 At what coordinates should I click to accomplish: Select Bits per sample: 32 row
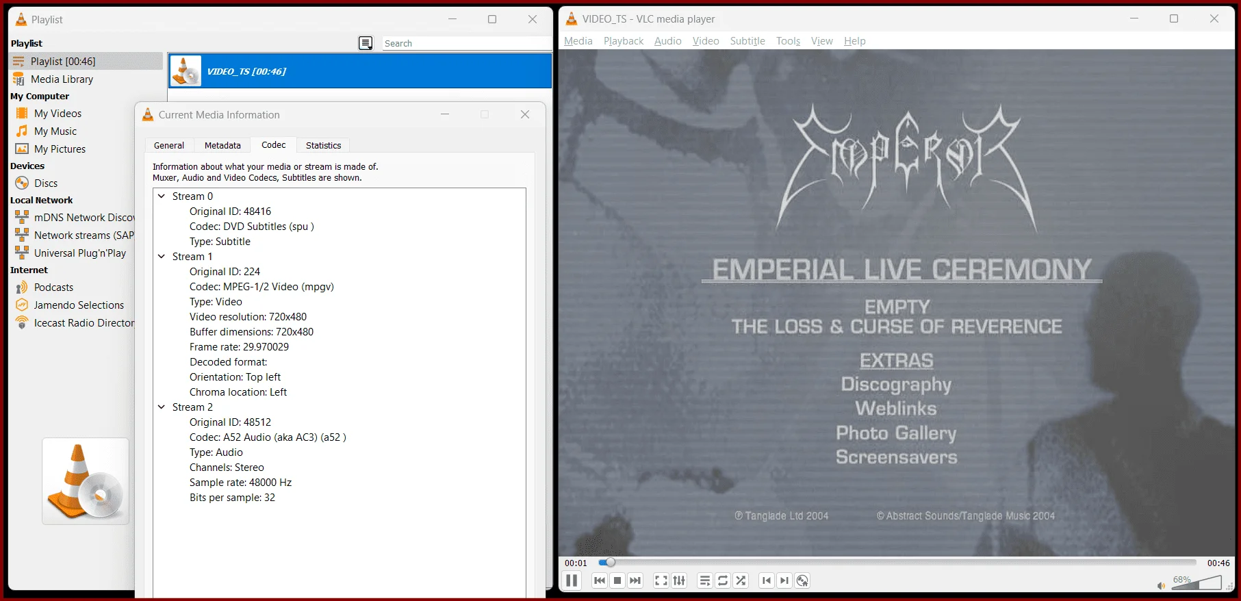232,498
